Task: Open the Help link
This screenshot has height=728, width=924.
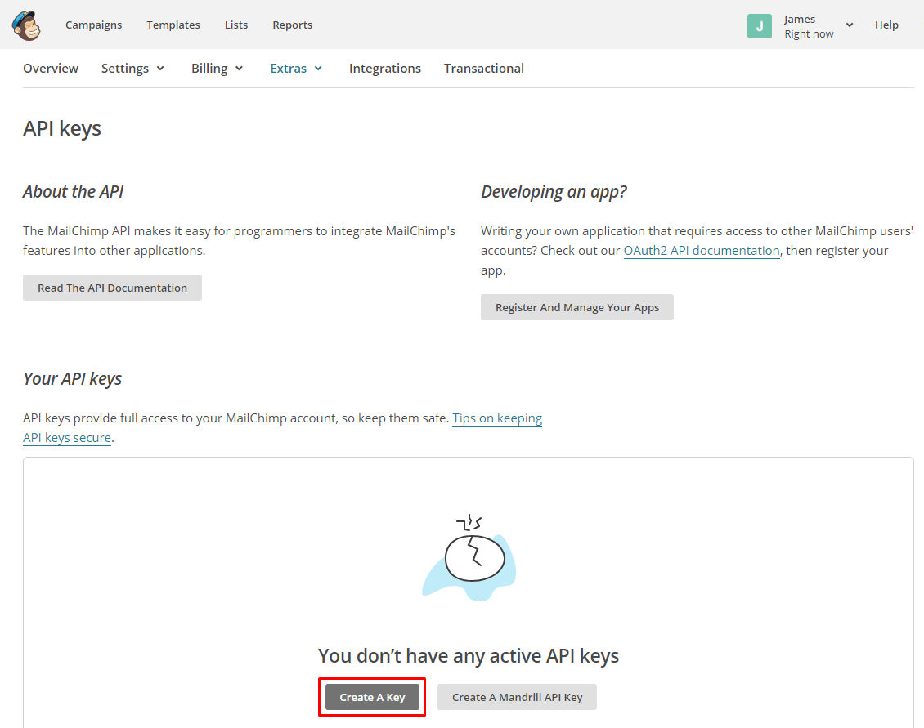Action: pyautogui.click(x=886, y=25)
